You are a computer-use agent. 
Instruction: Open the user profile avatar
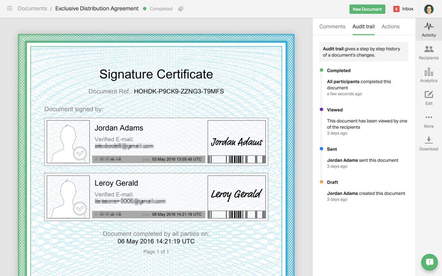(x=429, y=9)
